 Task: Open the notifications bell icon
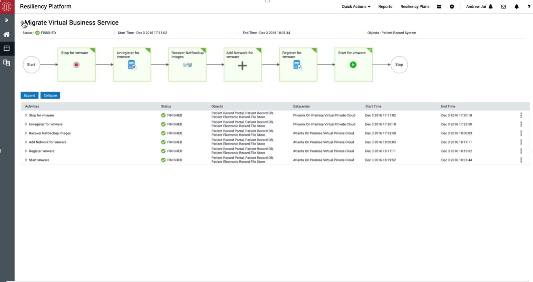516,7
